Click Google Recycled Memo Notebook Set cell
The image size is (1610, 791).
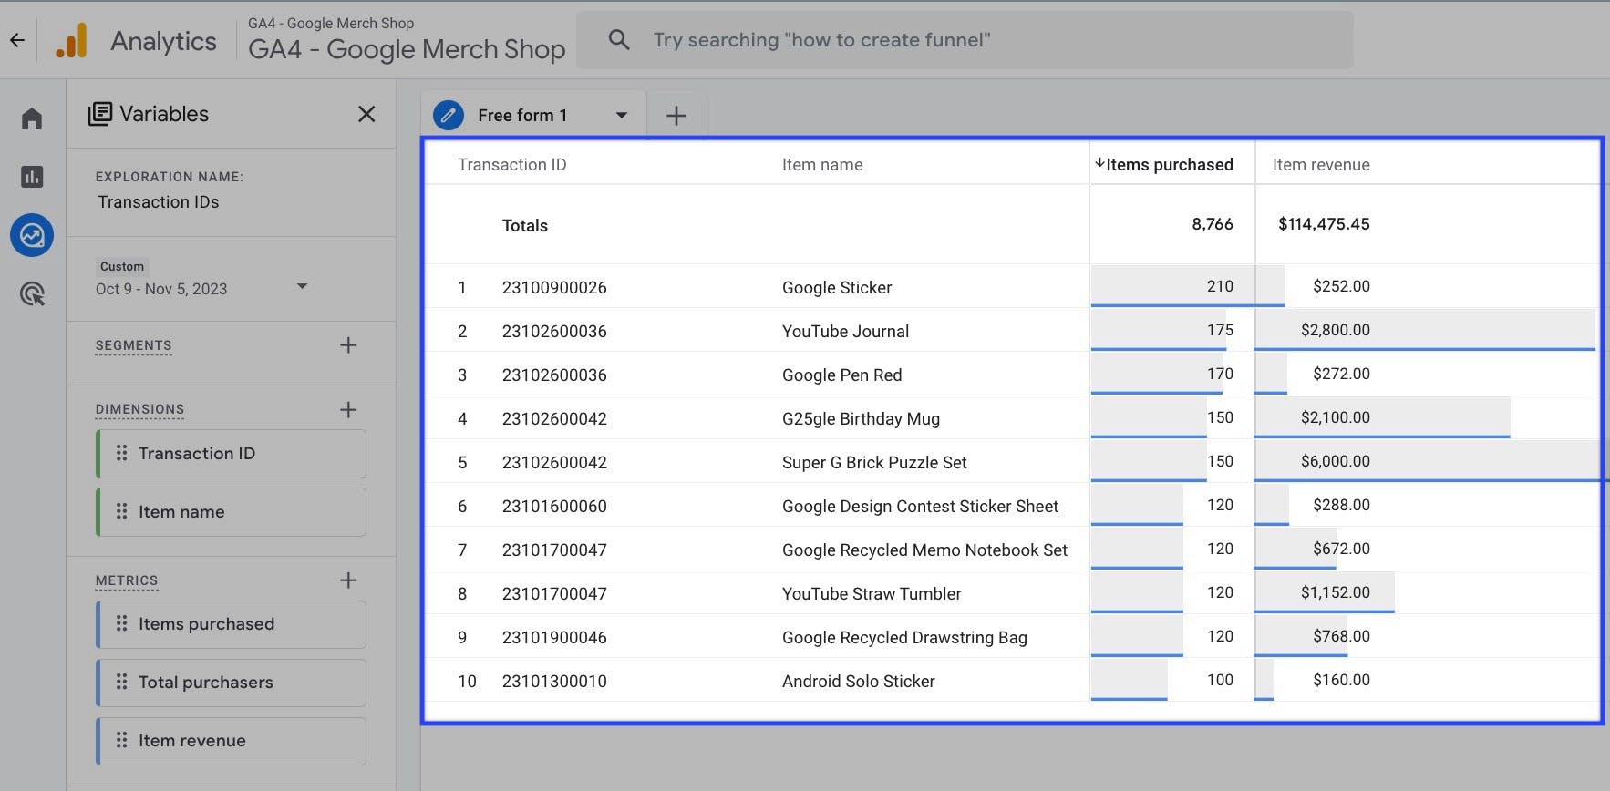coord(924,550)
